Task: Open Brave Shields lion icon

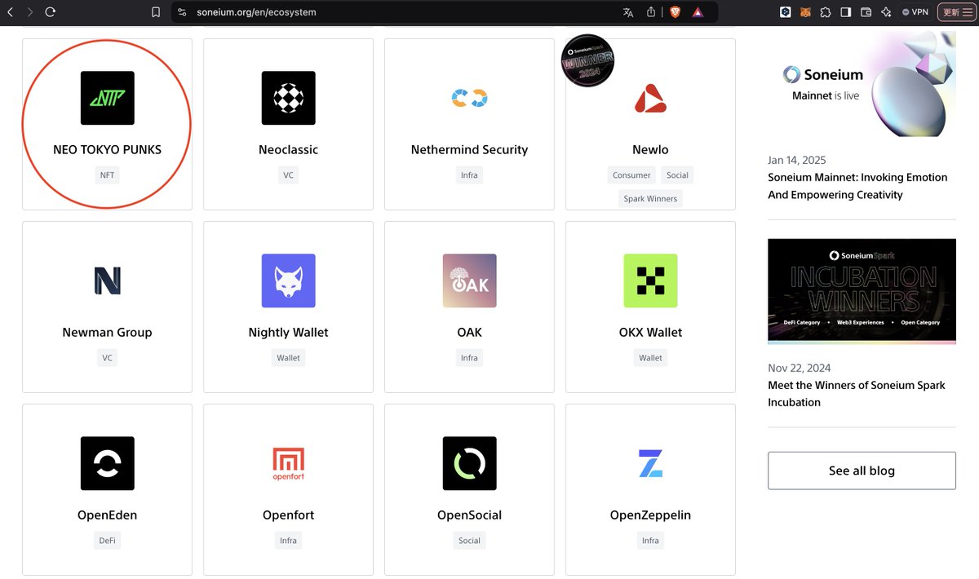Action: click(675, 12)
